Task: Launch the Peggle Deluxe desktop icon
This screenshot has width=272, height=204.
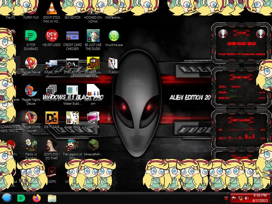Action: (31, 63)
